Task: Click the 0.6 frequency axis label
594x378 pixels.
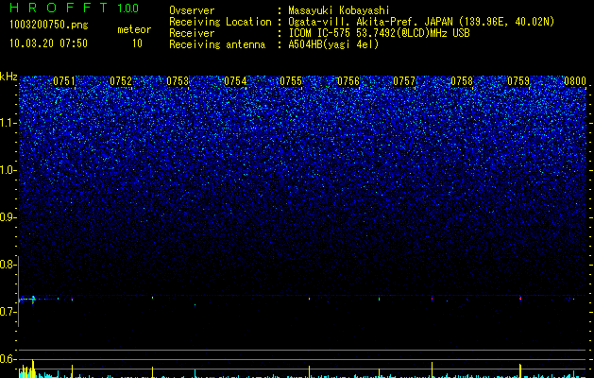Action: pos(8,359)
